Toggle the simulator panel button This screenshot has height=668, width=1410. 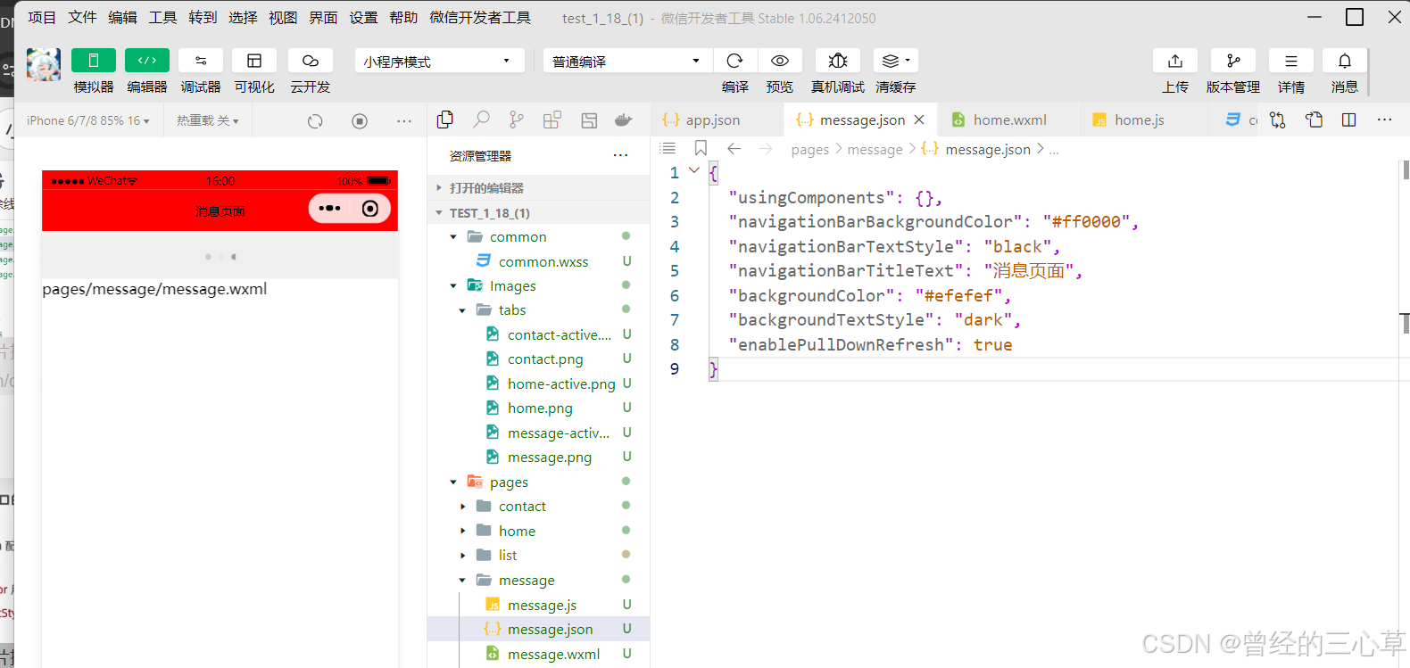point(94,61)
